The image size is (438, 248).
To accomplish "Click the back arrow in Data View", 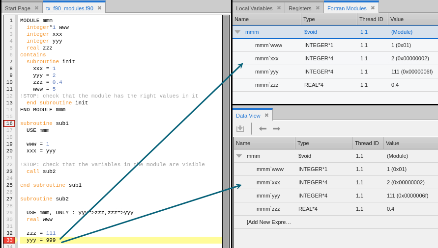I will pos(263,128).
